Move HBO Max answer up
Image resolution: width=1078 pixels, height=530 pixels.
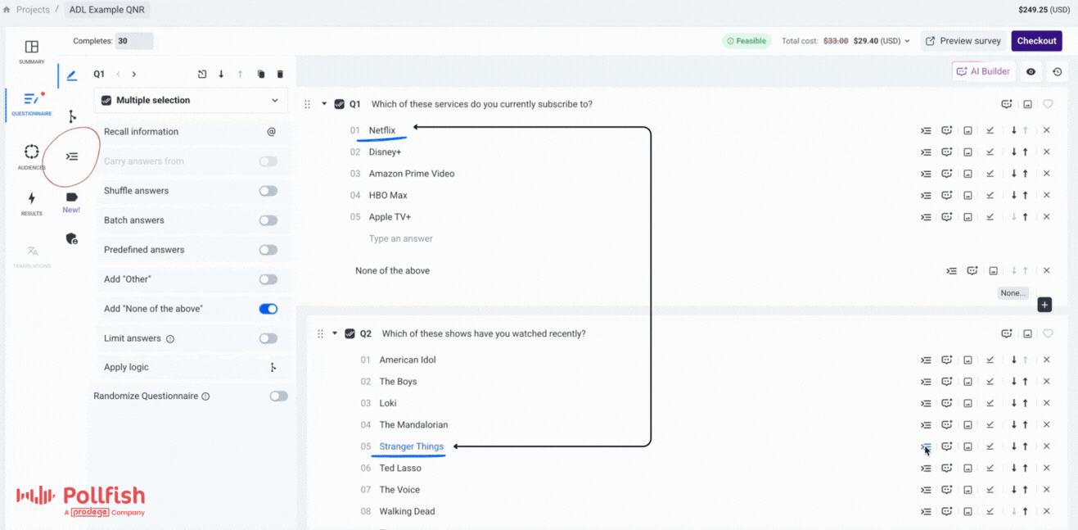[x=1025, y=195]
